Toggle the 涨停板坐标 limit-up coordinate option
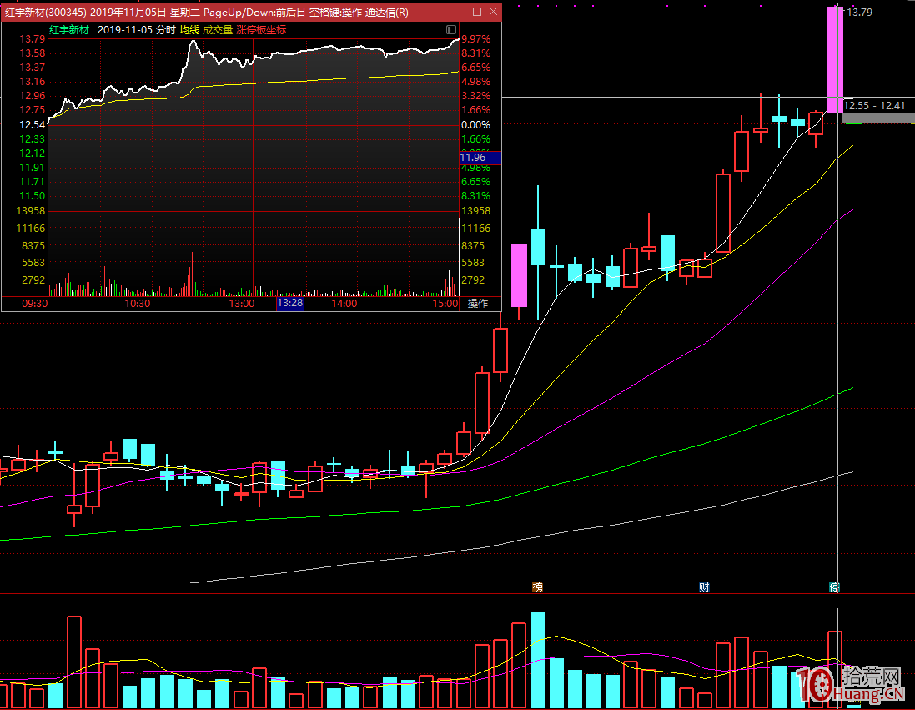The height and width of the screenshot is (710, 915). (261, 29)
